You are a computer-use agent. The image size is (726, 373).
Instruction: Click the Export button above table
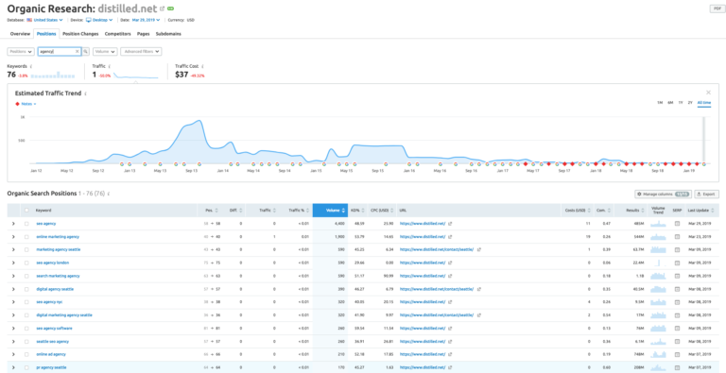[x=707, y=194]
